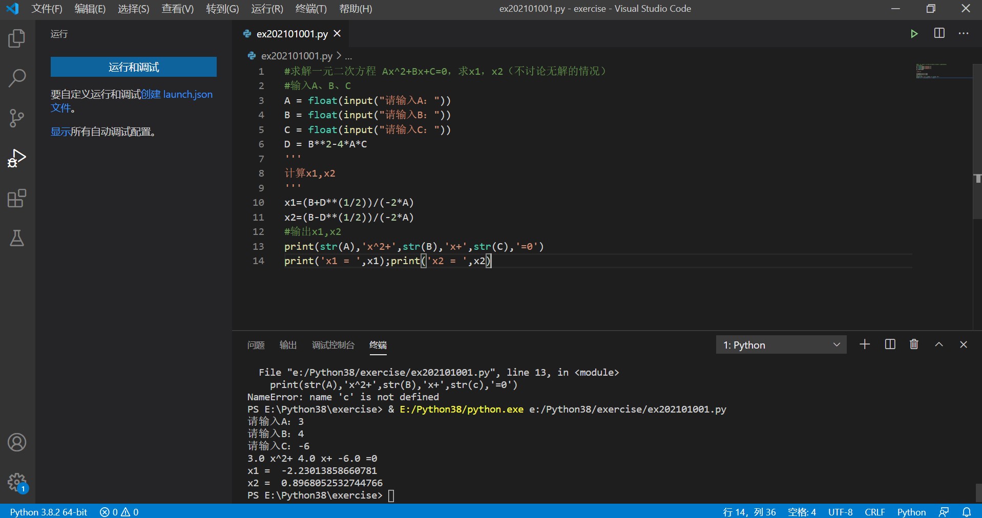Viewport: 982px width, 518px height.
Task: Select the Run and Debug activity icon
Action: [x=17, y=158]
